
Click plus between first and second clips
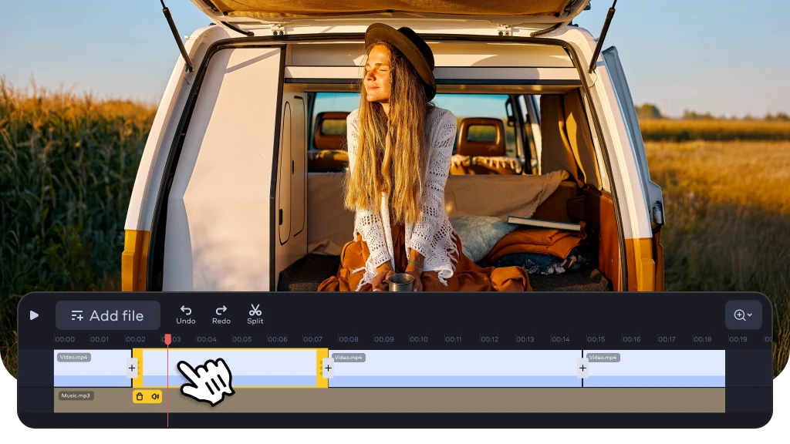coord(132,368)
